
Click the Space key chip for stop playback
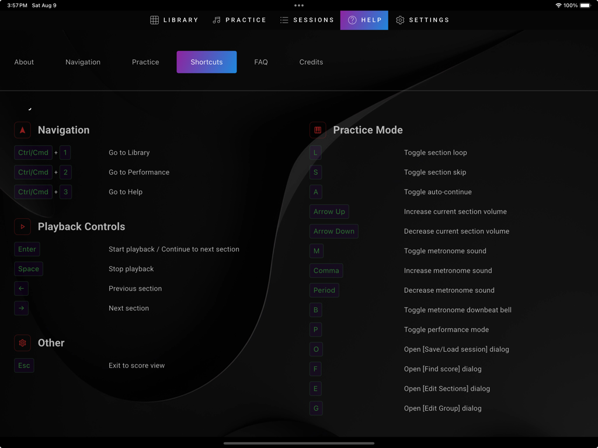pos(28,269)
